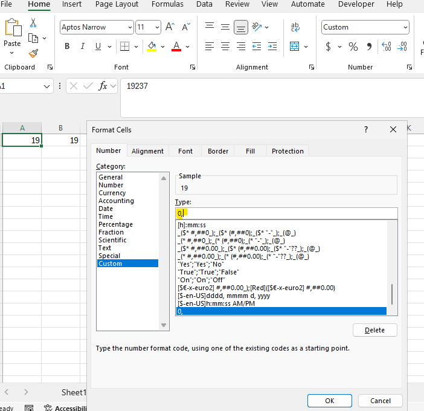Screen dimensions: 424x411
Task: Open the Orientation text-angle icon
Action: coord(257,27)
